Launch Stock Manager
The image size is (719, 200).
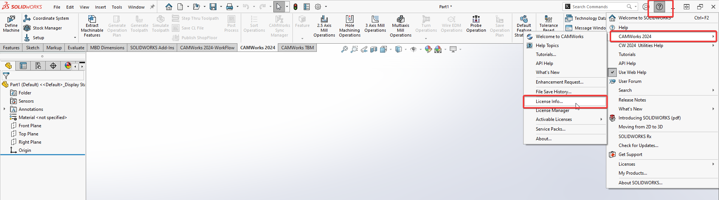pyautogui.click(x=43, y=28)
